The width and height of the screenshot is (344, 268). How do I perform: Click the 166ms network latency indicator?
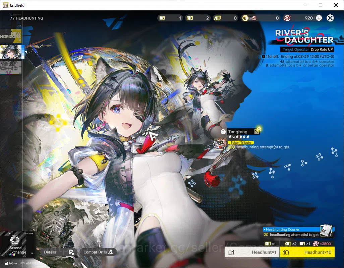coord(11,263)
